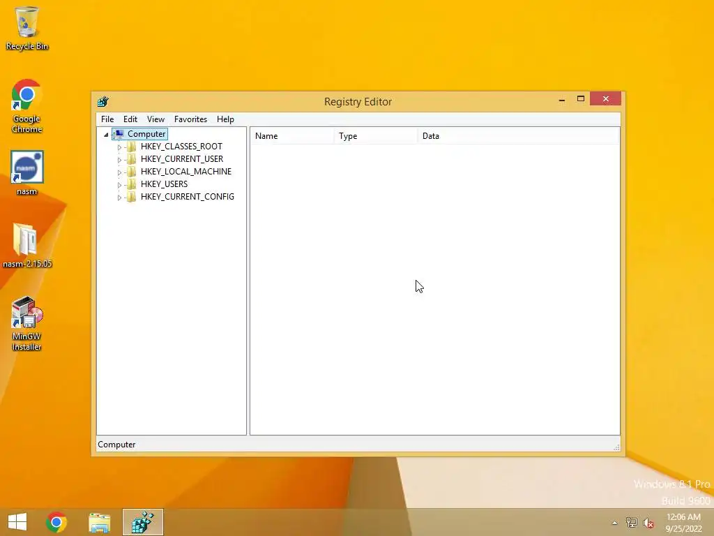Image resolution: width=714 pixels, height=536 pixels.
Task: Click the HKEY_CLASSES_ROOT folder icon
Action: (131, 147)
